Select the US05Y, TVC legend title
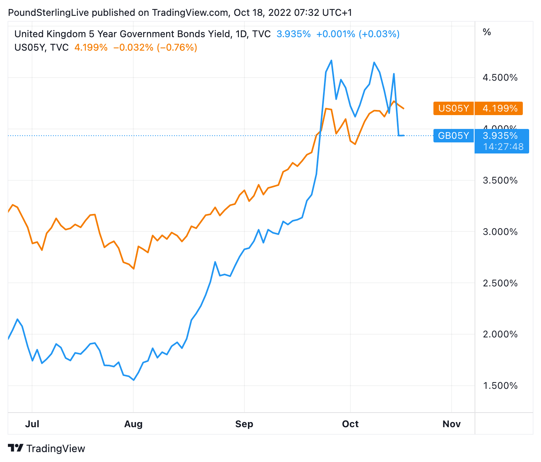The image size is (541, 462). coord(42,47)
